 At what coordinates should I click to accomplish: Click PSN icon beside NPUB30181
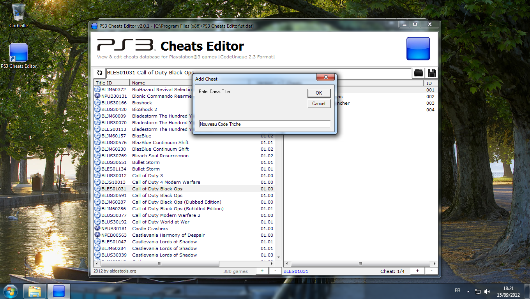pos(97,229)
